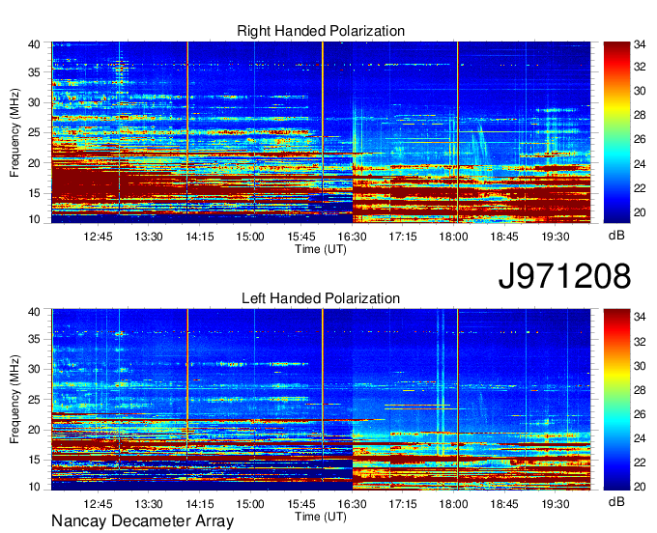The image size is (657, 533).
Task: Click the Nancay Decameter Array caption
Action: tap(142, 521)
